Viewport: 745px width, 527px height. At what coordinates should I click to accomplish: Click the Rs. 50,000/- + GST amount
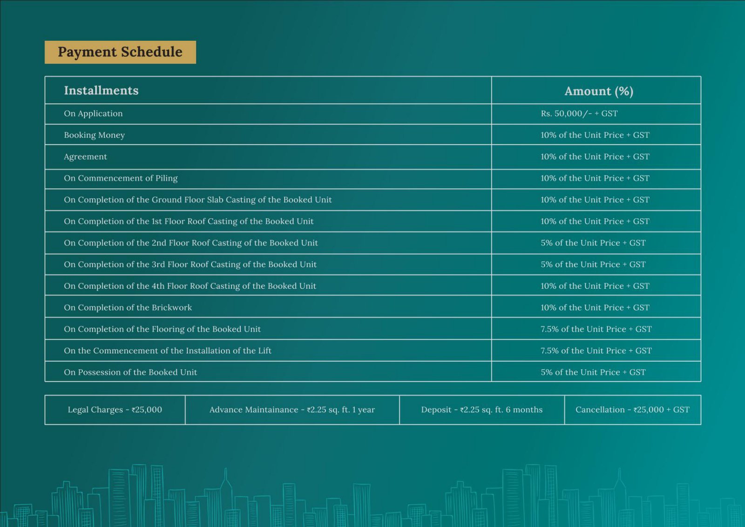(579, 114)
